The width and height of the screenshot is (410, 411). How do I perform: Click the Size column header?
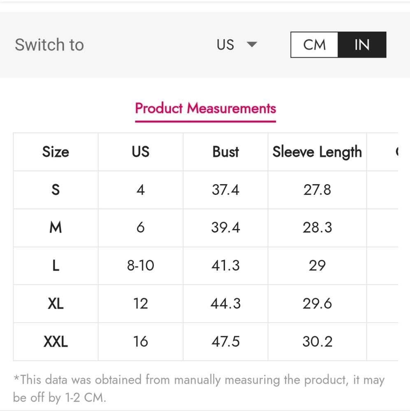(x=56, y=152)
